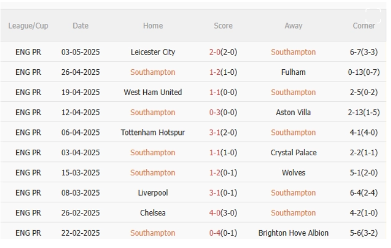Open the Leicester City team link
Image resolution: width=391 pixels, height=248 pixels.
pyautogui.click(x=153, y=52)
